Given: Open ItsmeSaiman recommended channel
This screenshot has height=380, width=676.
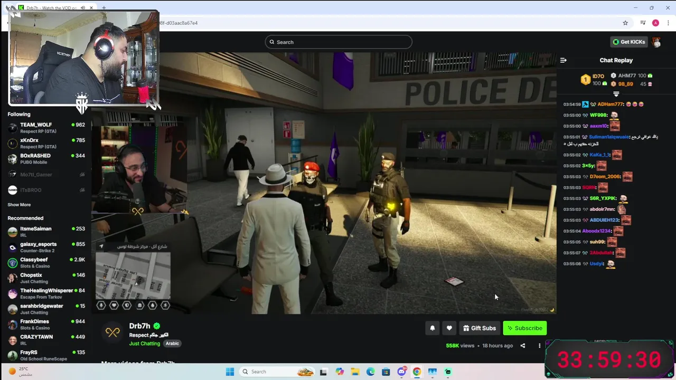Looking at the screenshot, I should [x=46, y=232].
